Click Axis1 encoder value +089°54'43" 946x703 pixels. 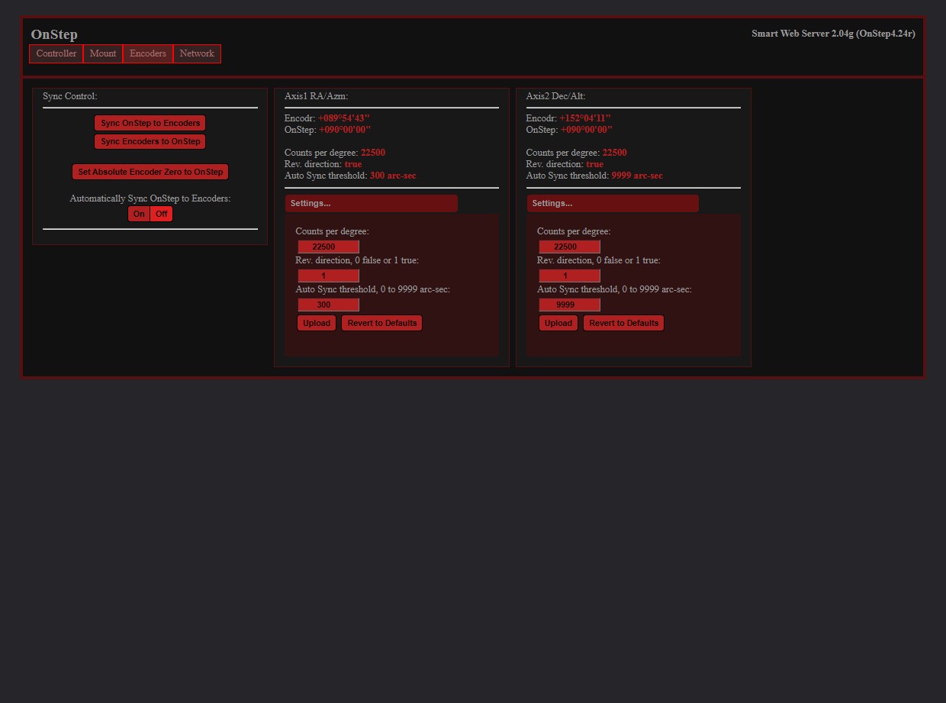pos(344,118)
